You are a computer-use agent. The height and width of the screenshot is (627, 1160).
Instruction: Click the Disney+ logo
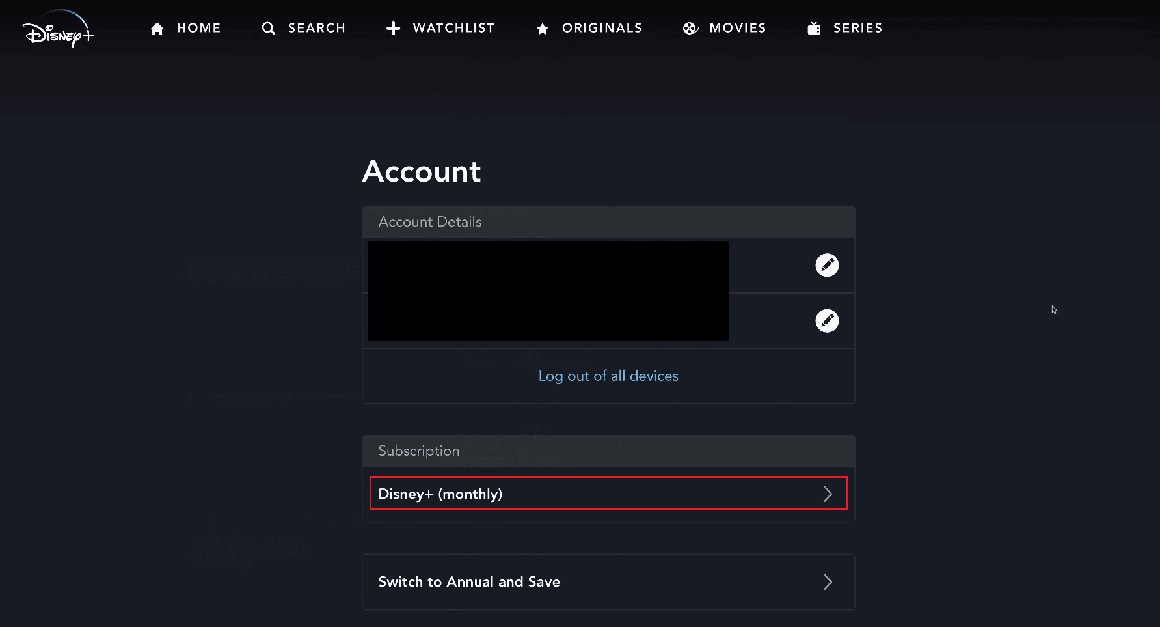pos(59,29)
